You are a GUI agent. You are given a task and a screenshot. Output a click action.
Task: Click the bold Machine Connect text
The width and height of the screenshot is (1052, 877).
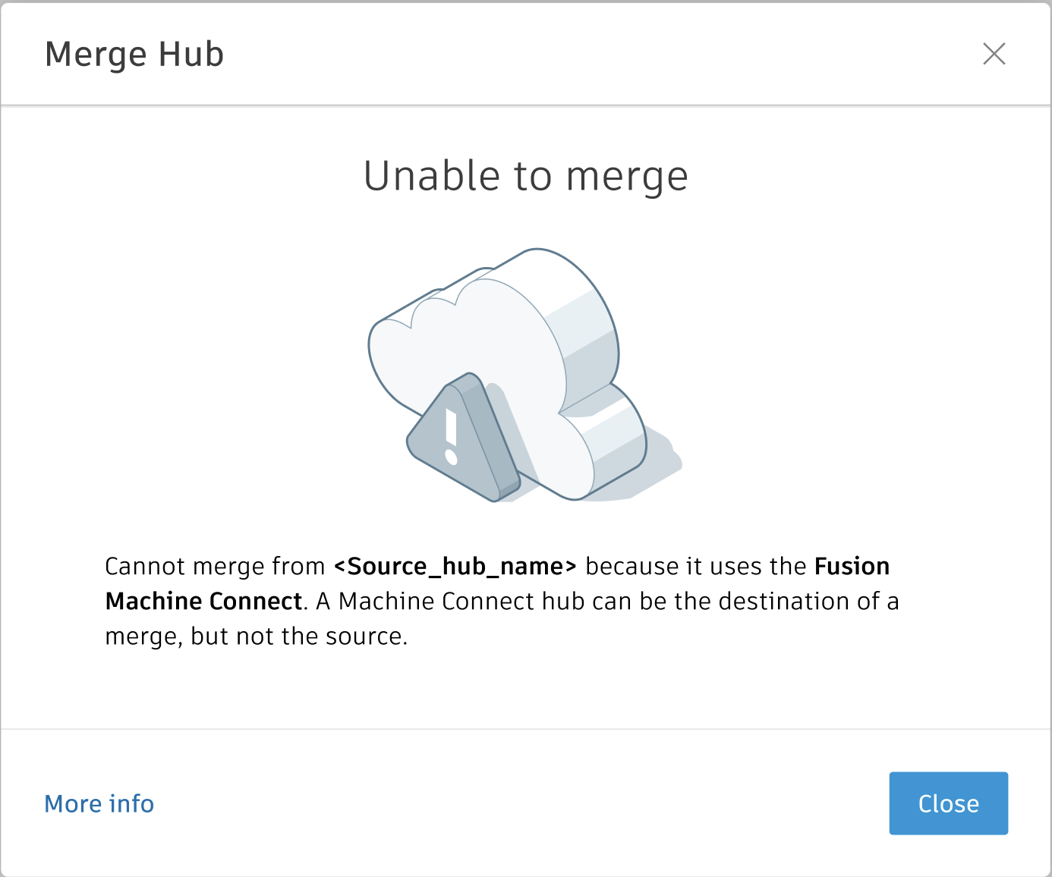click(x=203, y=602)
